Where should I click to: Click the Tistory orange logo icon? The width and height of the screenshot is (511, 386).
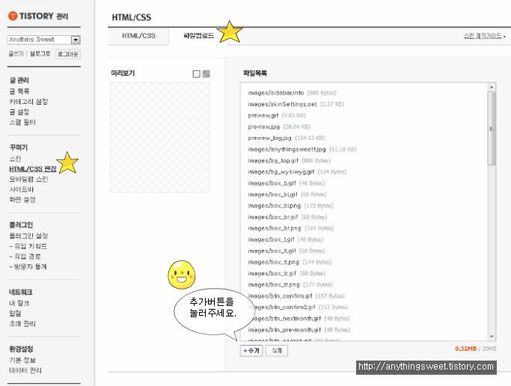(x=13, y=16)
